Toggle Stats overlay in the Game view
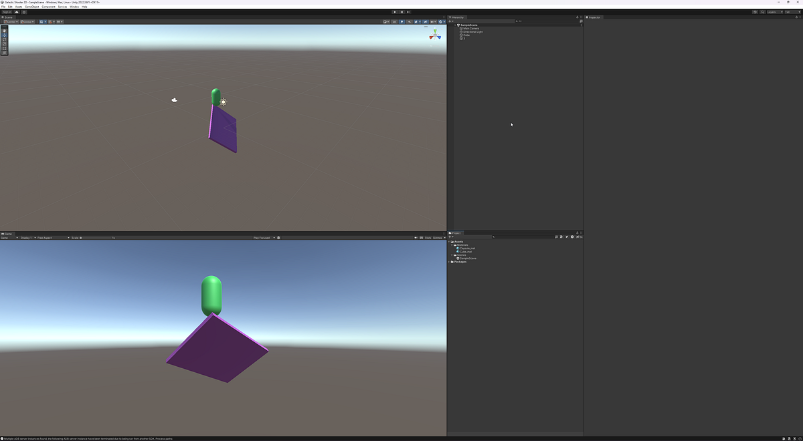This screenshot has height=441, width=803. pyautogui.click(x=428, y=237)
